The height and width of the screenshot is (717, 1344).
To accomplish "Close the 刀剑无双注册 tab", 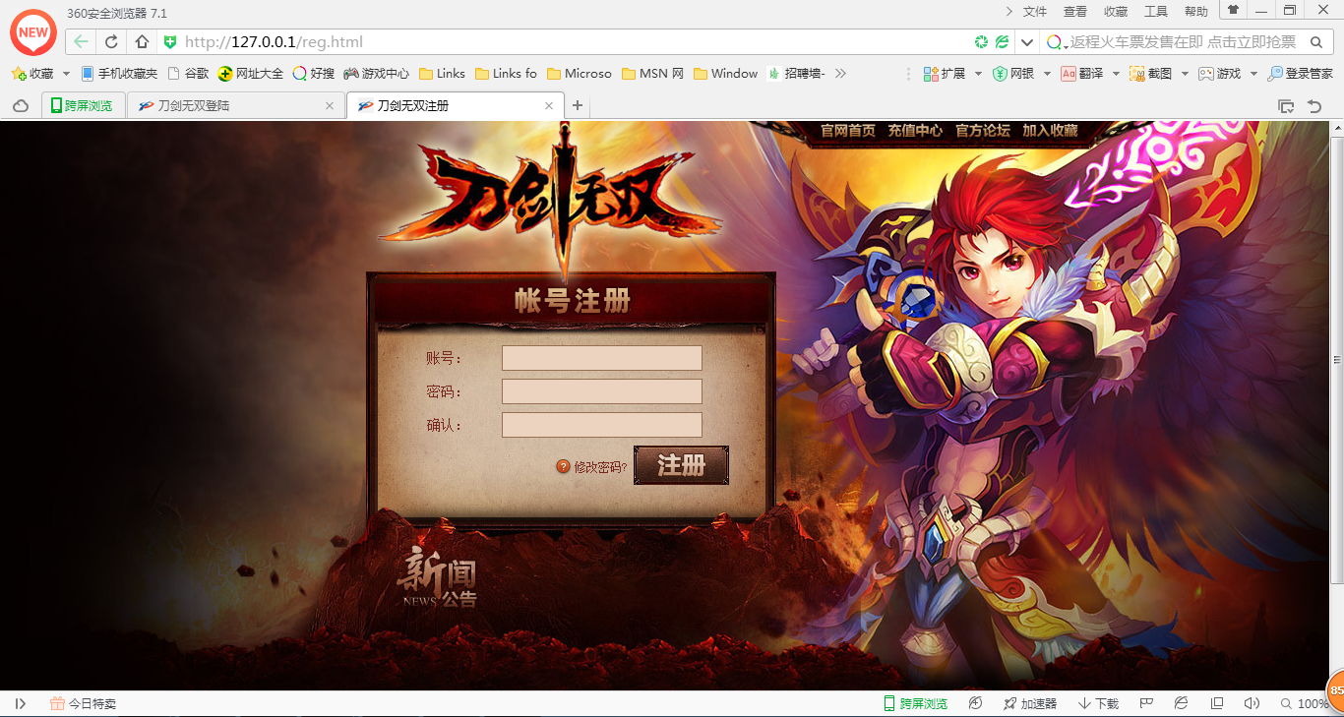I will pos(549,105).
